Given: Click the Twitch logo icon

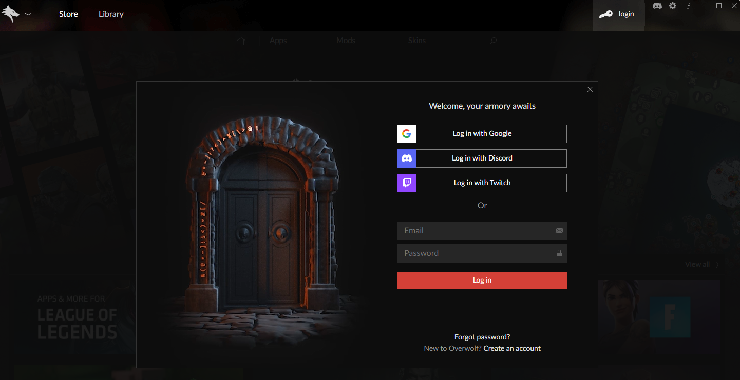Looking at the screenshot, I should click(x=407, y=183).
